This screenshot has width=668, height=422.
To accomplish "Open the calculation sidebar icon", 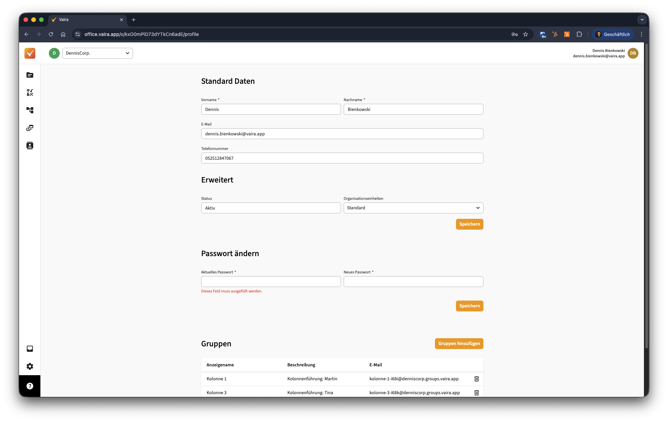I will click(x=30, y=93).
